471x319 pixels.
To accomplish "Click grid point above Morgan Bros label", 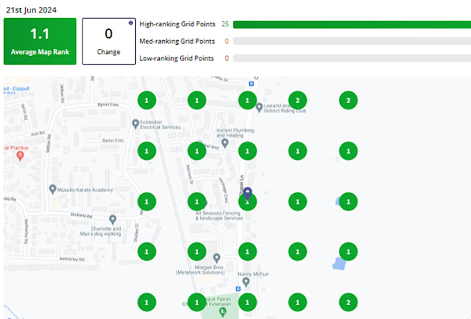I will (x=197, y=251).
